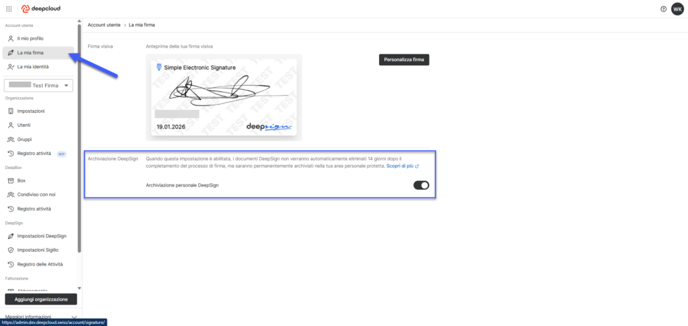This screenshot has width=688, height=326.
Task: Toggle Archiviazione personale DeepSign switch
Action: (x=421, y=185)
